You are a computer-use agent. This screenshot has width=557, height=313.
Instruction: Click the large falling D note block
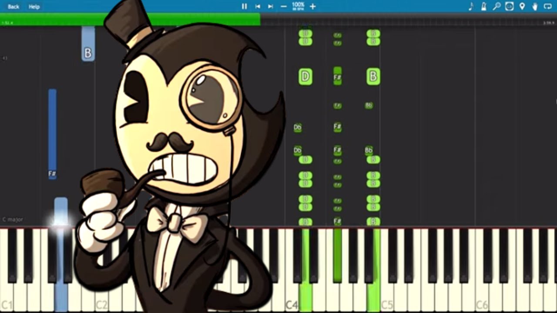305,77
